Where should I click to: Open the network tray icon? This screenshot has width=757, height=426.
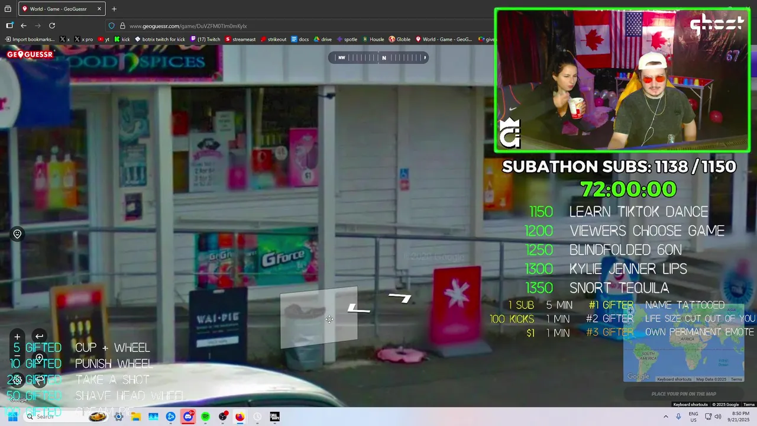click(707, 417)
